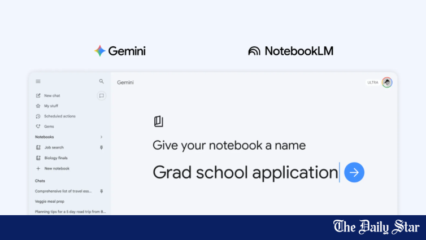This screenshot has width=426, height=240.
Task: Click the New chat pencil icon
Action: 38,95
